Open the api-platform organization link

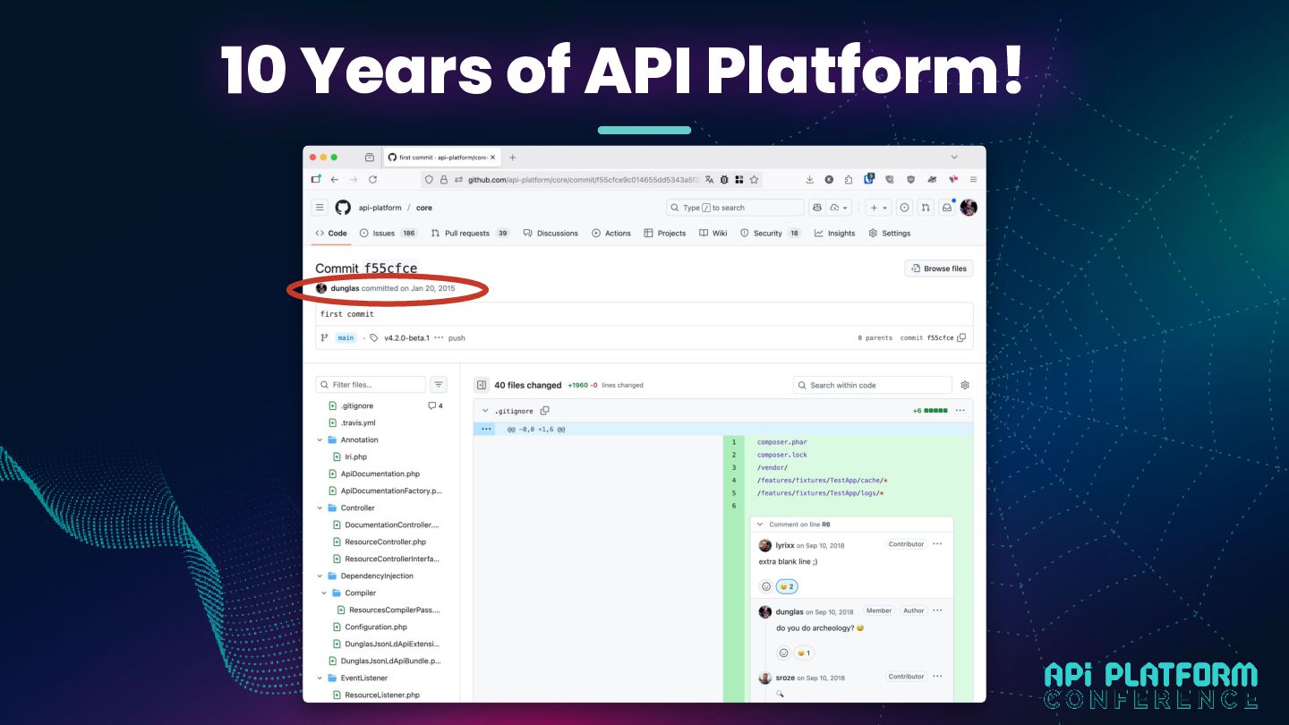click(x=380, y=208)
